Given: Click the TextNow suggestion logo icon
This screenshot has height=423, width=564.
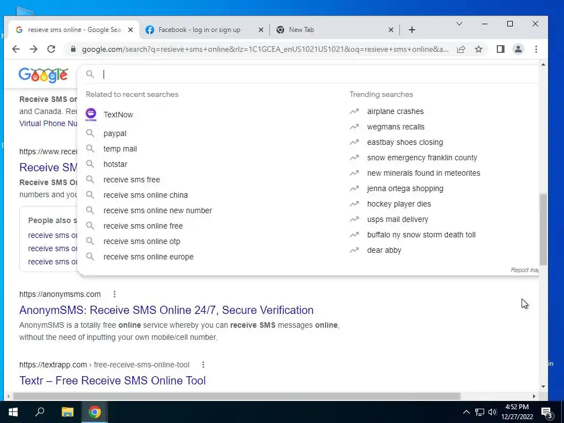Looking at the screenshot, I should [x=91, y=115].
